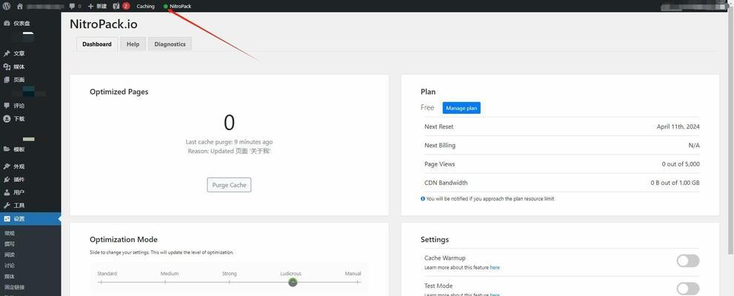Switch to the Diagnostics tab
This screenshot has width=734, height=296.
click(x=170, y=44)
